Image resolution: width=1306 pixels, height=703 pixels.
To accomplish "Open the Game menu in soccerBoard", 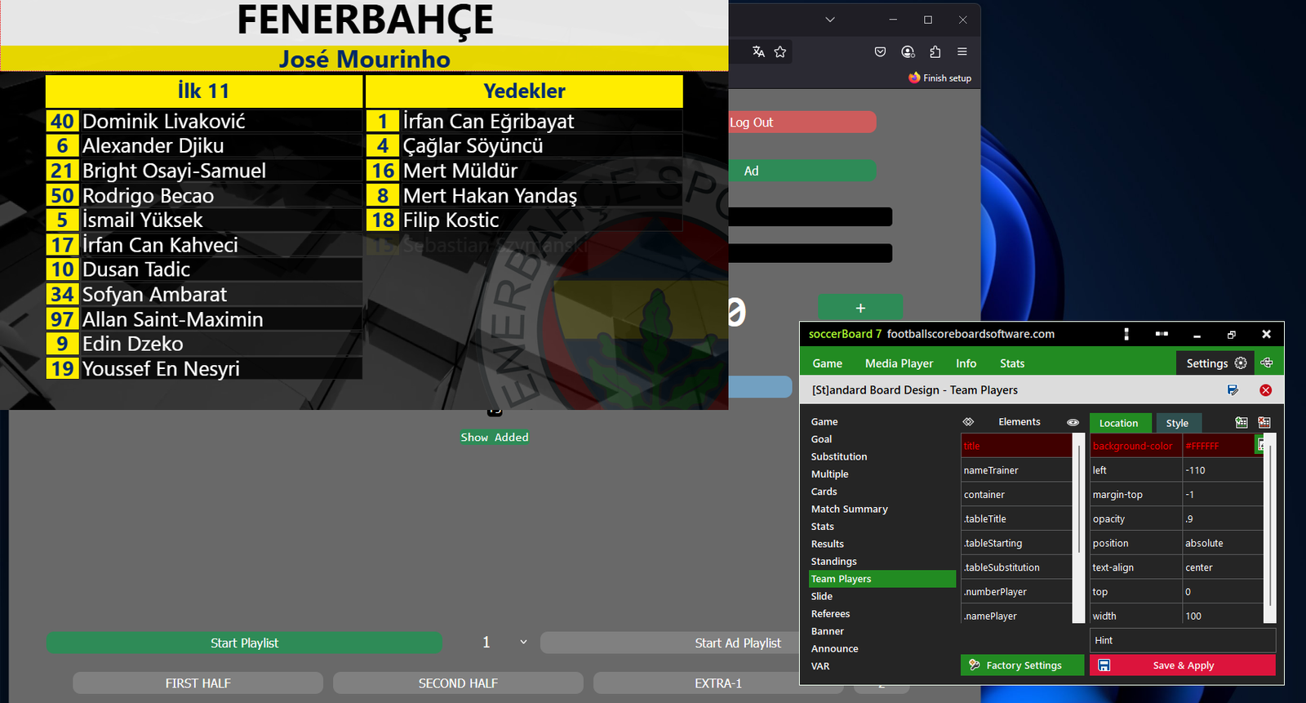I will click(827, 363).
